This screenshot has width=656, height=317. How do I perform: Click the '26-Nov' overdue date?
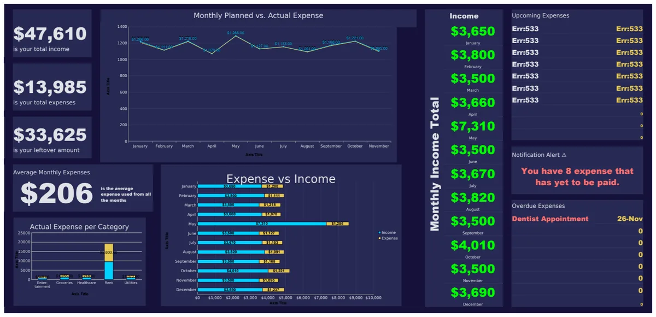(630, 219)
